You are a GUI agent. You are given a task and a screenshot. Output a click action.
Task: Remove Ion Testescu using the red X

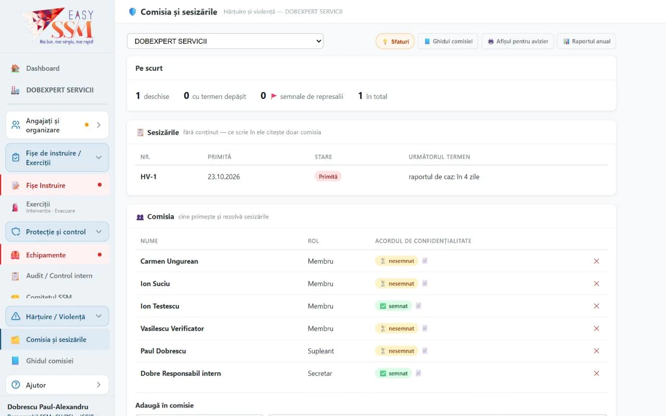tap(596, 306)
